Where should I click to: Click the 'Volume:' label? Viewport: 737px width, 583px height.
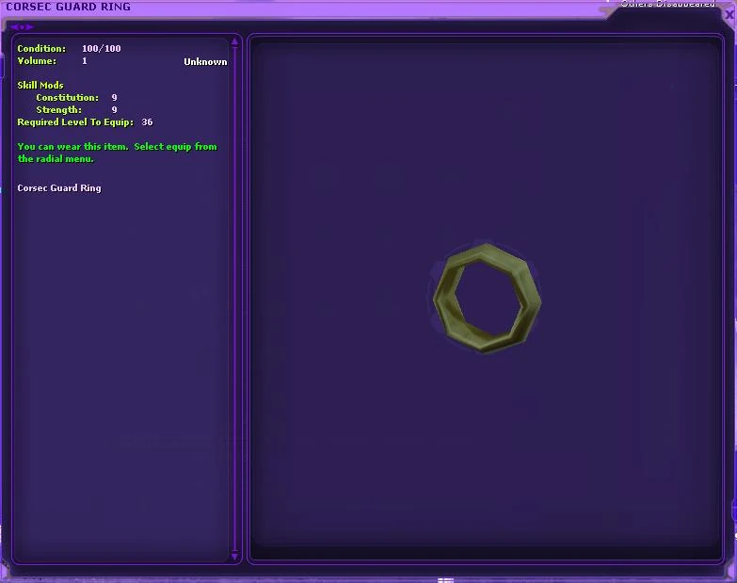coord(37,60)
